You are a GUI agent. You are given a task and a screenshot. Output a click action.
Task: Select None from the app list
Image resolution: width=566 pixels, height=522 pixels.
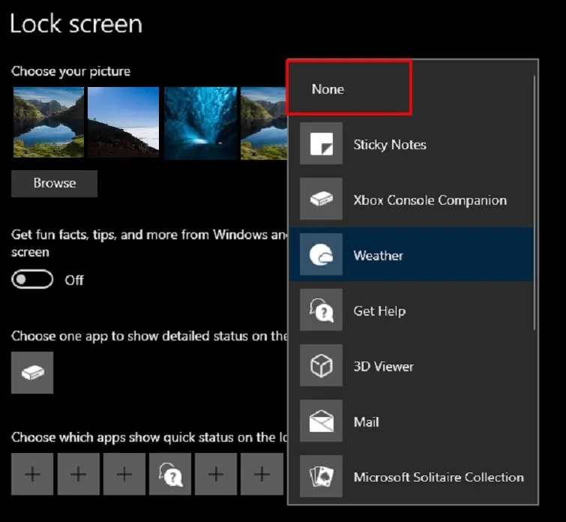(328, 89)
